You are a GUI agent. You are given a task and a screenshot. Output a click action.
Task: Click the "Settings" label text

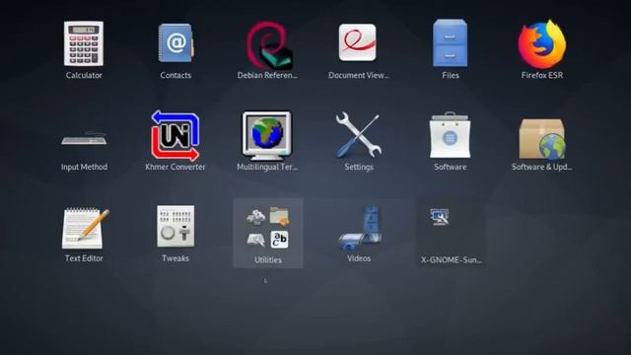coord(359,167)
